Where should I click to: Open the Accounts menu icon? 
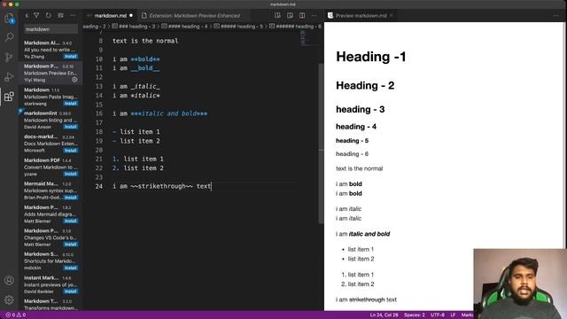9,280
